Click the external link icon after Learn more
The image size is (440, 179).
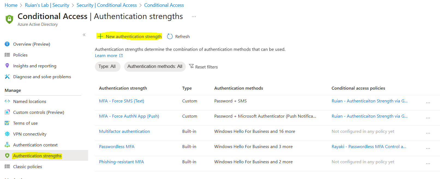coord(121,56)
